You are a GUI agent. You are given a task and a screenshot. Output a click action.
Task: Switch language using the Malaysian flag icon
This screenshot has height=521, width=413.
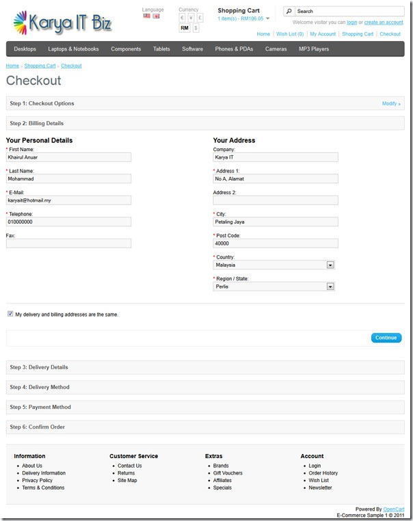point(146,16)
